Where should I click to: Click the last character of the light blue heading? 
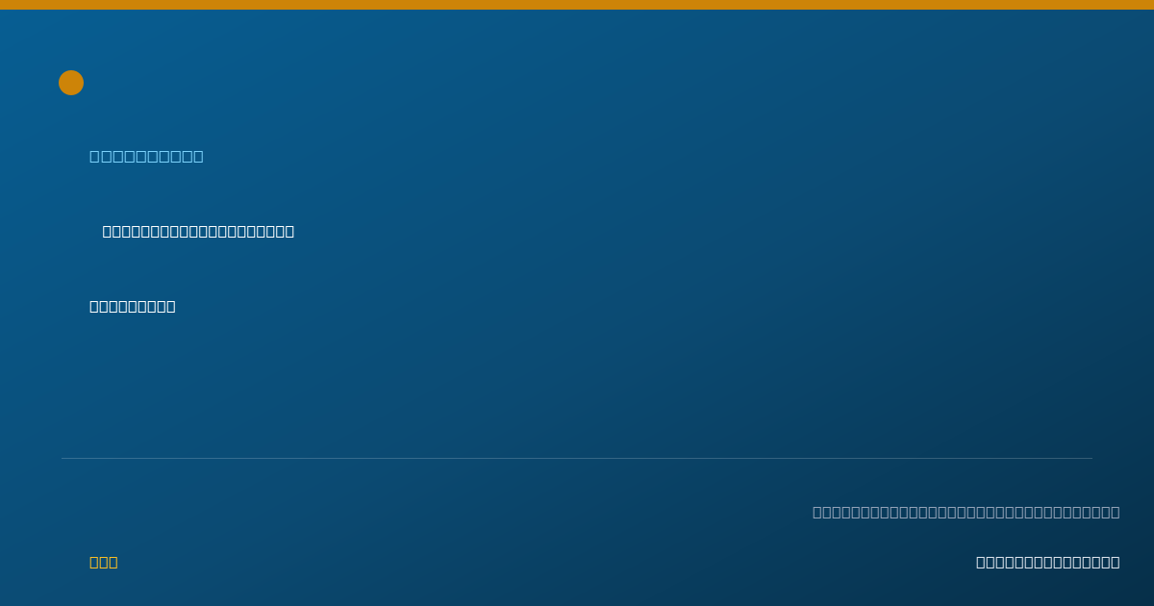199,156
